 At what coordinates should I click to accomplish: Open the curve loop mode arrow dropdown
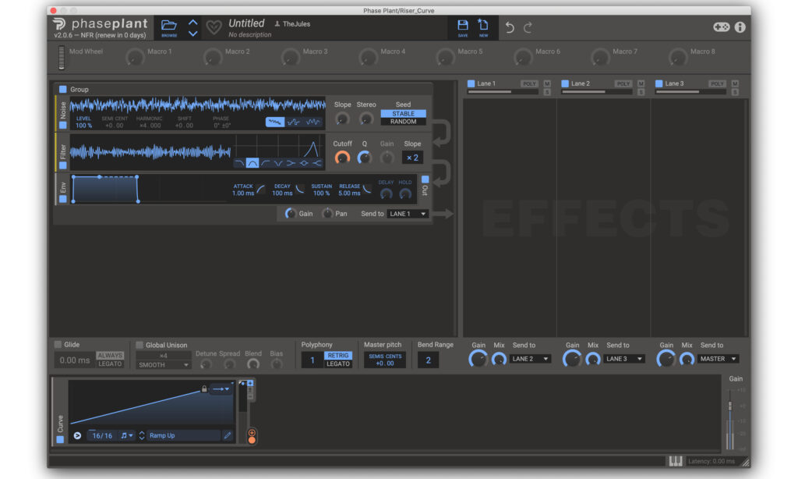pos(221,389)
